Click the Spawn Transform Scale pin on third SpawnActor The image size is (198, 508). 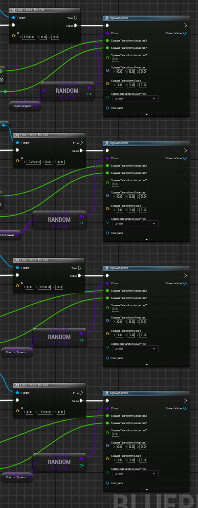pyautogui.click(x=108, y=334)
